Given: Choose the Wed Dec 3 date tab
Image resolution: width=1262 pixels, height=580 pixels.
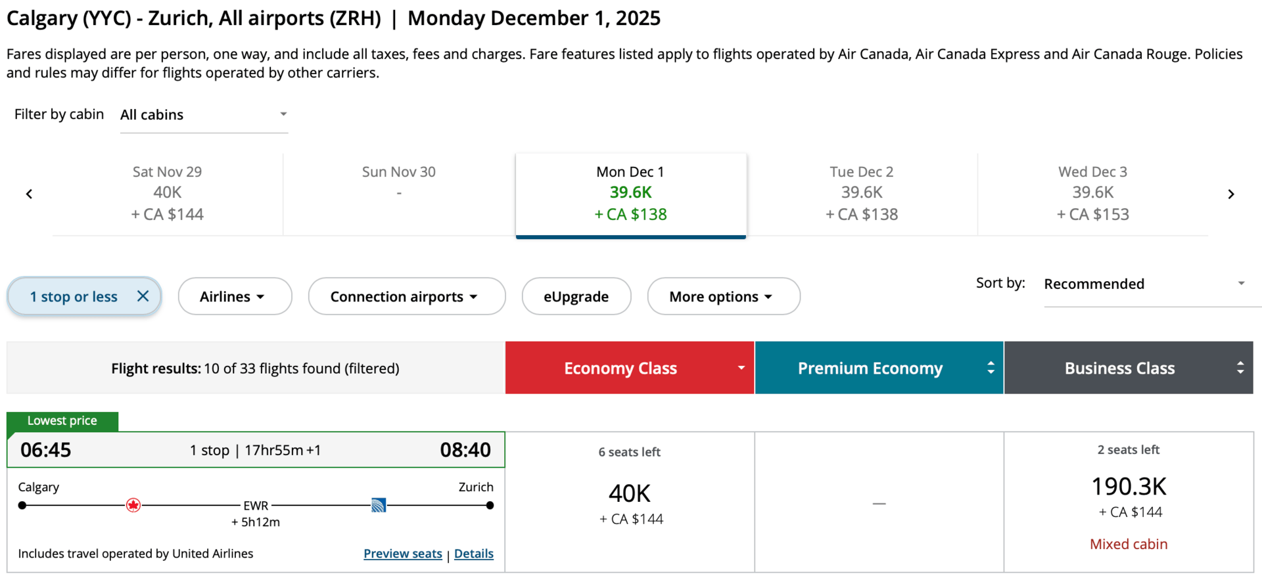Looking at the screenshot, I should [1092, 193].
